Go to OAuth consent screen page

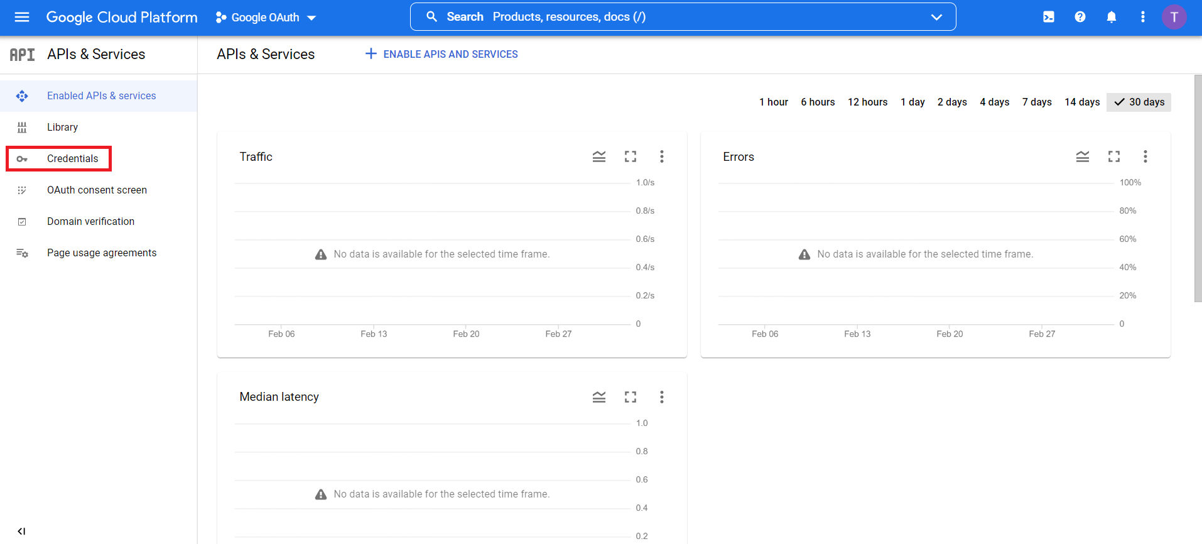click(97, 190)
